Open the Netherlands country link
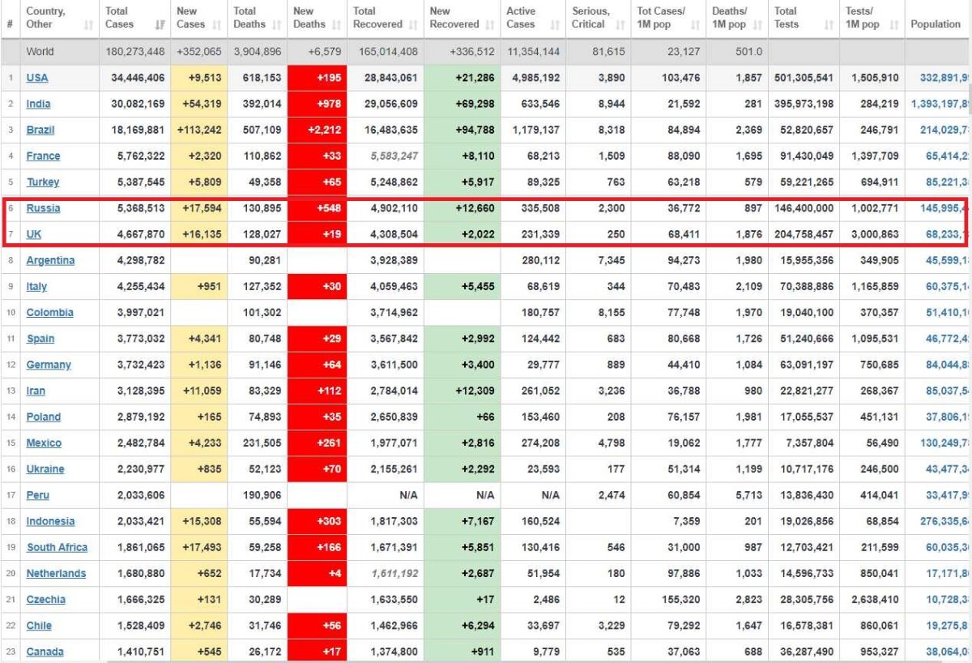 pos(56,573)
